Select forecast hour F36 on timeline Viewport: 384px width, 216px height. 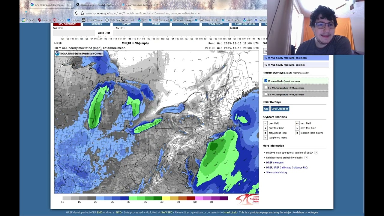pyautogui.click(x=229, y=39)
